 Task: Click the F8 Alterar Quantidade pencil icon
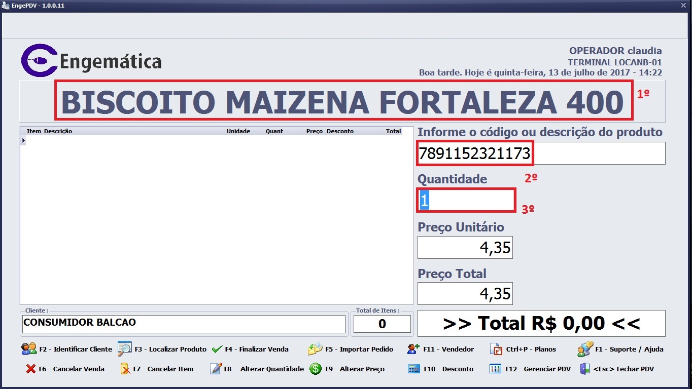pos(216,368)
